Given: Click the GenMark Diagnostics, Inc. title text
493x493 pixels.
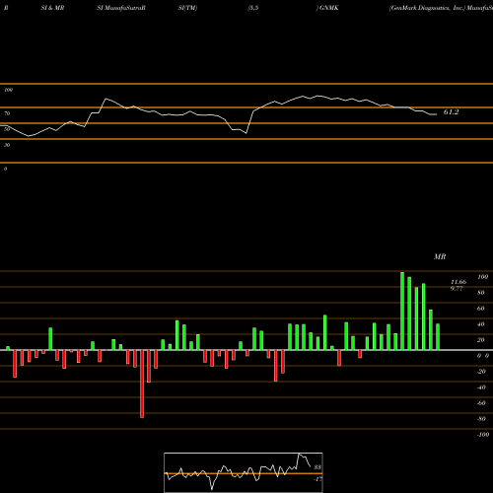Looking at the screenshot, I should [x=427, y=8].
